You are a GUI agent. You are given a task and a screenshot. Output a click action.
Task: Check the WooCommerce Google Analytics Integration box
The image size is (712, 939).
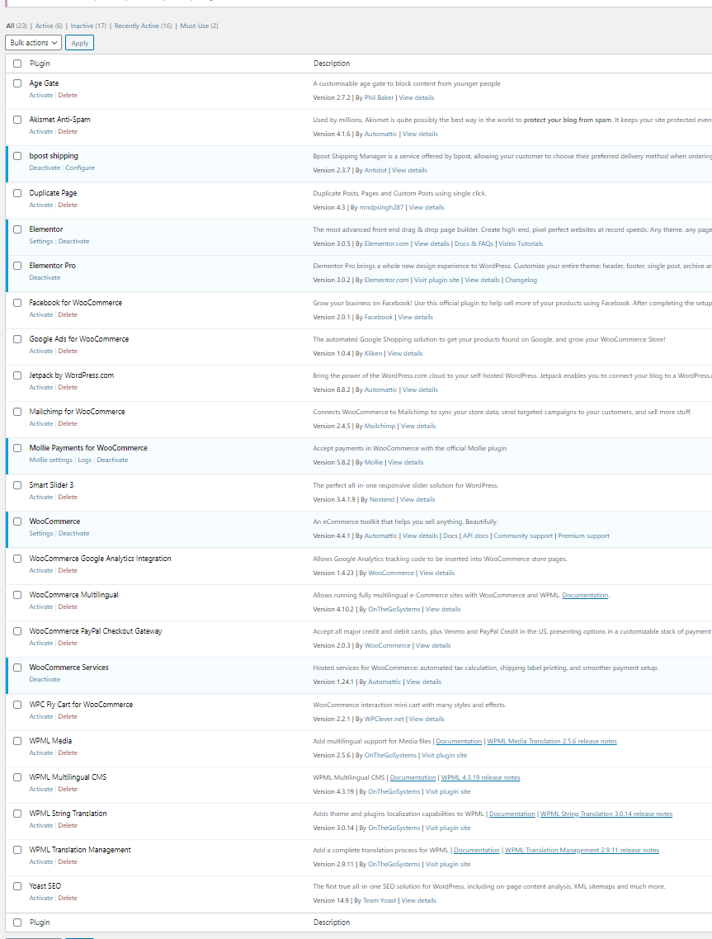(x=17, y=558)
